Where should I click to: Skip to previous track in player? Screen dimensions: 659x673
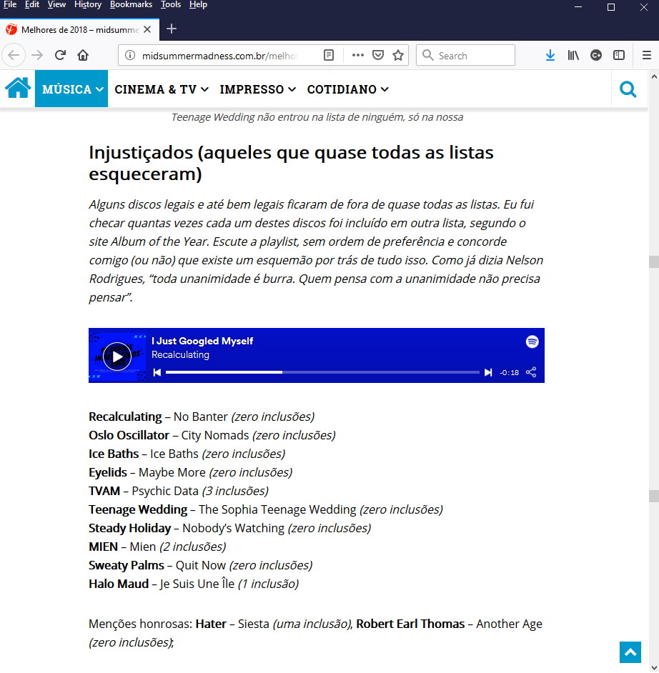(x=157, y=372)
